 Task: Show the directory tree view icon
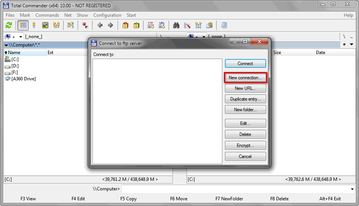click(x=56, y=25)
